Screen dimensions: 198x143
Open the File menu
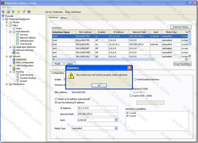click(3, 7)
